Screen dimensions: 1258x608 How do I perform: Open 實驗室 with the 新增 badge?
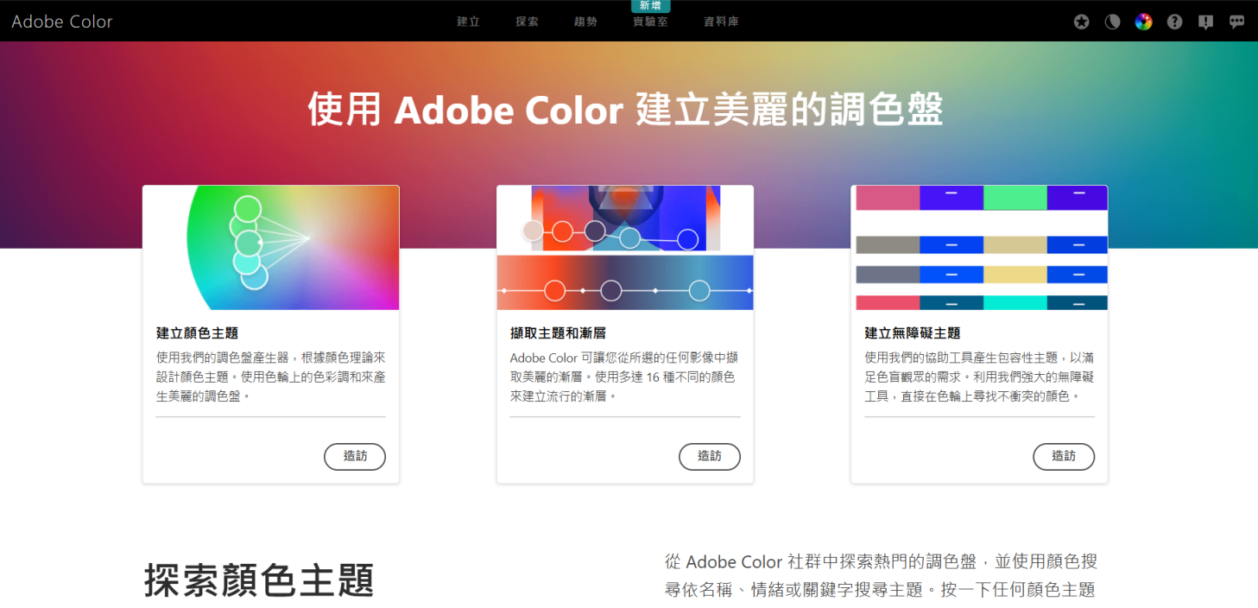(x=648, y=22)
